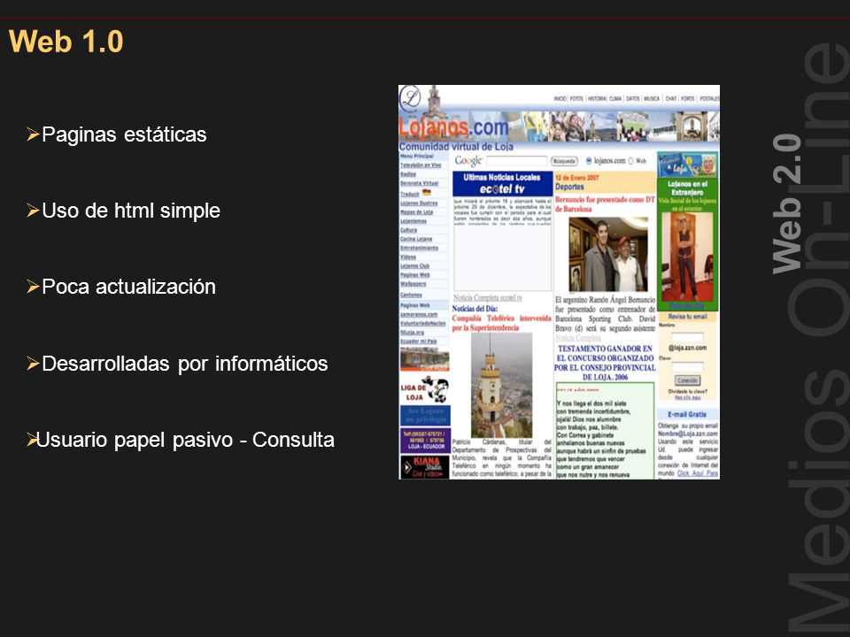
Task: Click the Búsqueda search button
Action: tap(564, 161)
